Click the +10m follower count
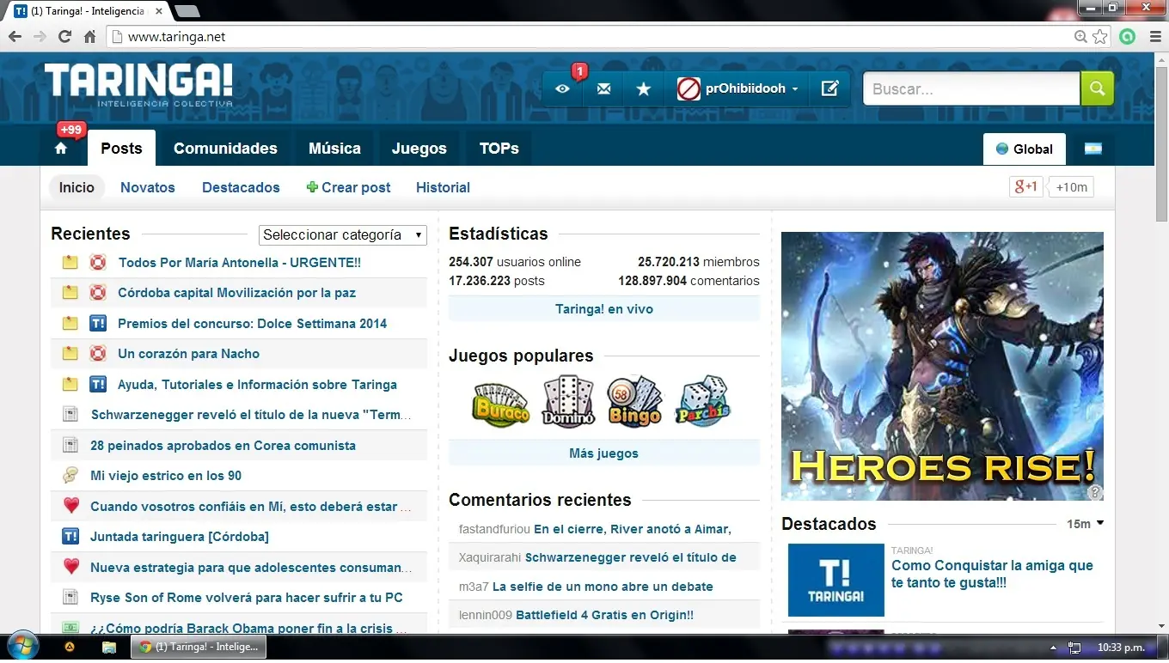The image size is (1169, 663). coord(1071,187)
